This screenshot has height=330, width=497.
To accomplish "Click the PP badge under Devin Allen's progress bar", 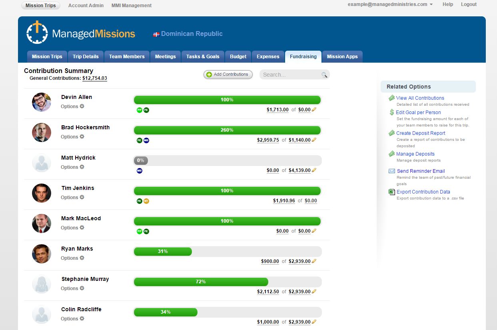I will pyautogui.click(x=140, y=110).
